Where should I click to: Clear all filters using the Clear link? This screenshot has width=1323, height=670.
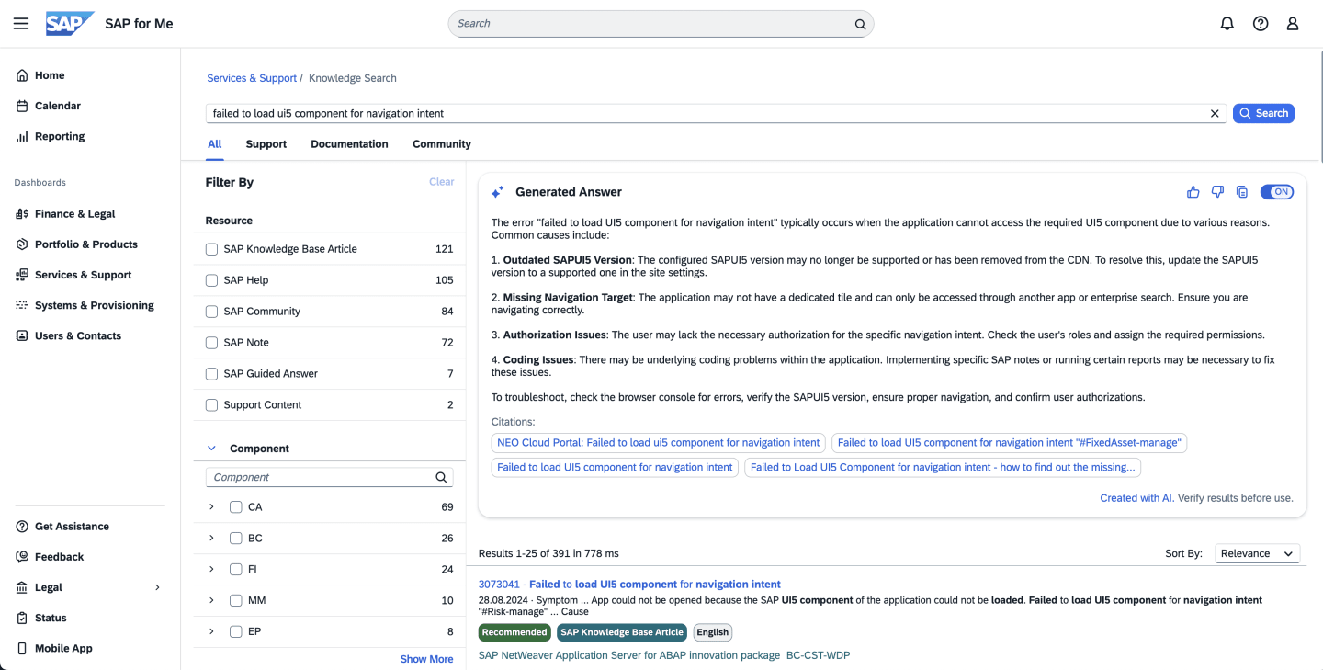point(441,181)
